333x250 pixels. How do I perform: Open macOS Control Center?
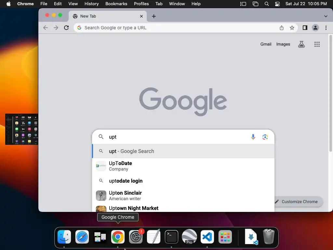(277, 4)
